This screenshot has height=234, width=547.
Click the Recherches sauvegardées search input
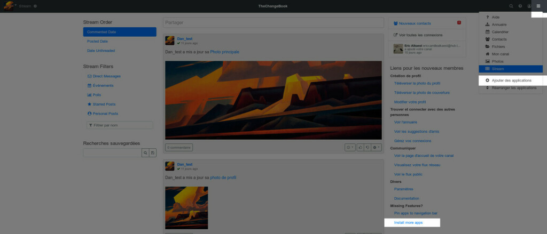112,153
